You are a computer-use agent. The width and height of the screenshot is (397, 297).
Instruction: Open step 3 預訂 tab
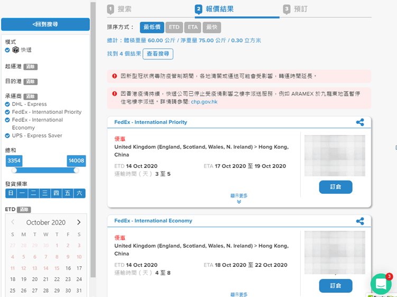click(x=295, y=9)
